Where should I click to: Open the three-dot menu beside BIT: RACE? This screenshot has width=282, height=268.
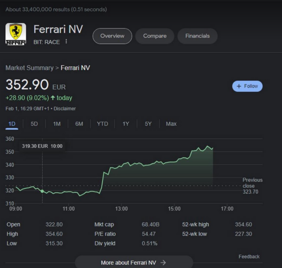(66, 41)
